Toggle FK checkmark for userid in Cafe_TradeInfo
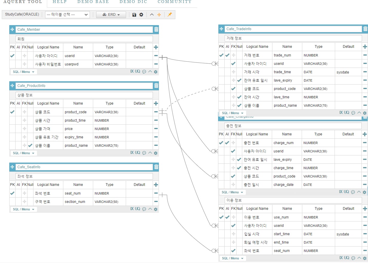The width and height of the screenshot is (368, 263). (x=233, y=64)
